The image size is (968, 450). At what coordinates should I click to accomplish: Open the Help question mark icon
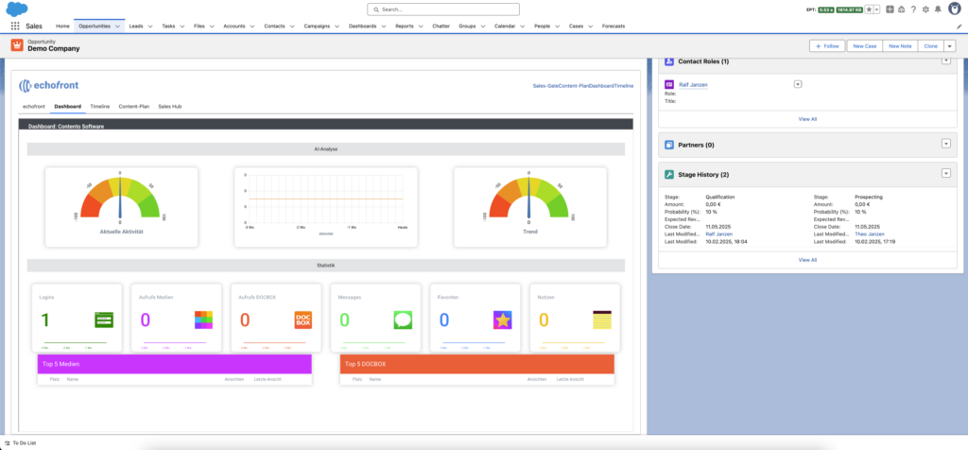(x=913, y=9)
